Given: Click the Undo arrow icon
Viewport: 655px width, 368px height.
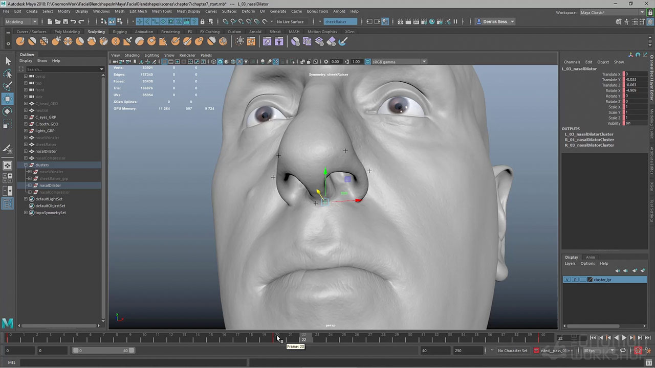Looking at the screenshot, I should click(x=73, y=21).
